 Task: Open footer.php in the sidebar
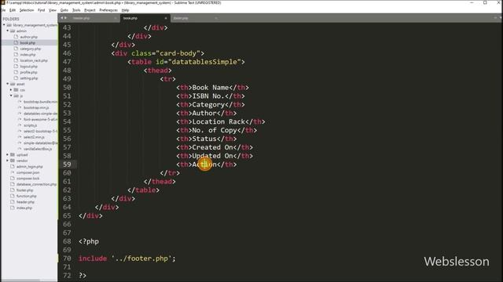pos(24,190)
